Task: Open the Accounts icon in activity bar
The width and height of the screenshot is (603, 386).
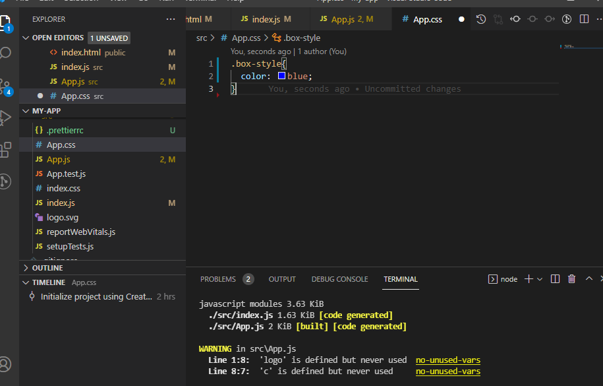Action: point(5,364)
